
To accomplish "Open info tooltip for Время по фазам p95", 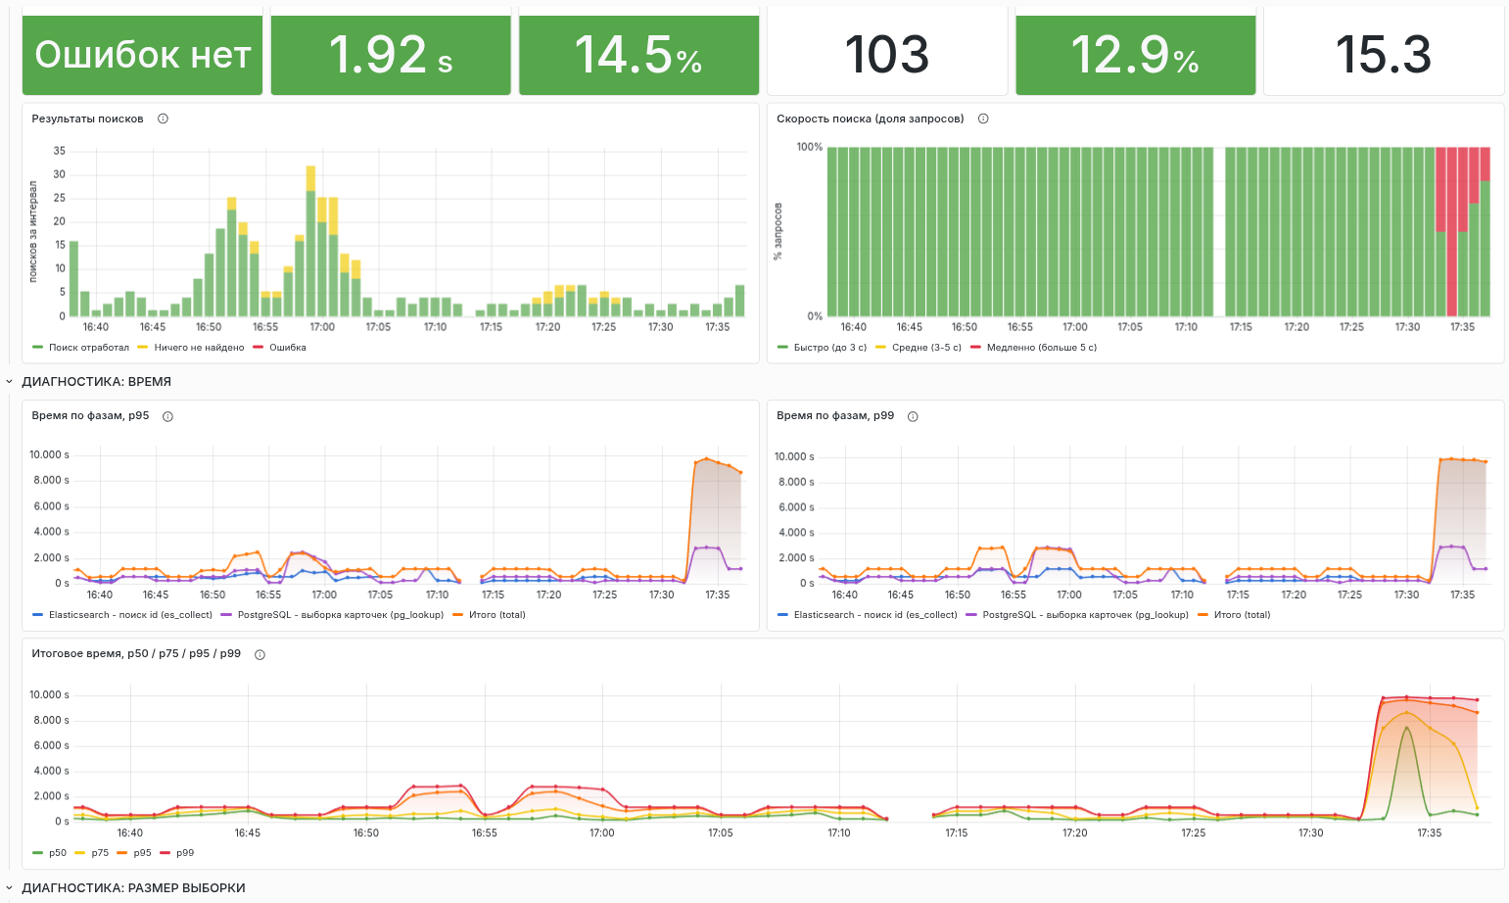I will pos(167,416).
